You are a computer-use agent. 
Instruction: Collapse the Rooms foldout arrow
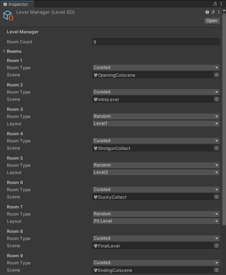[x=4, y=51]
